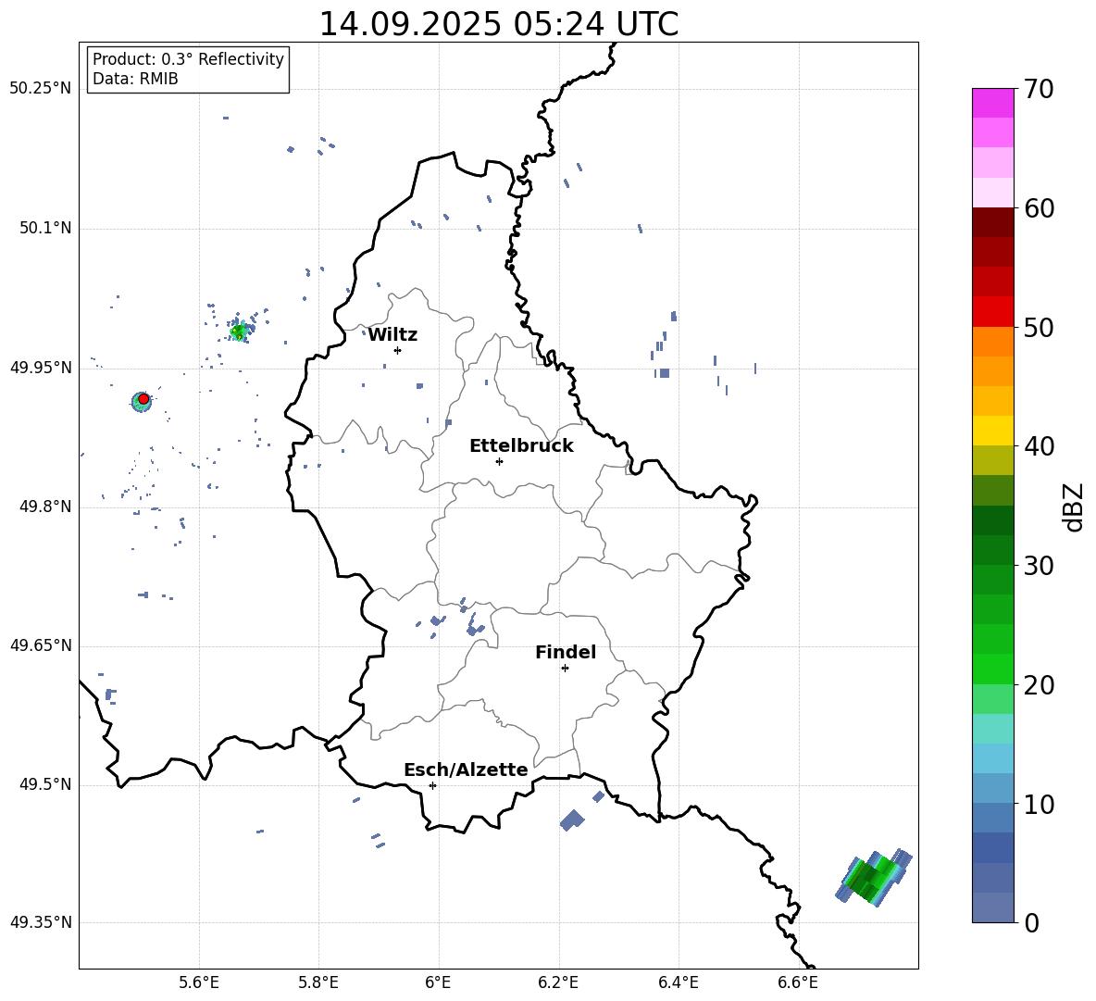Click the Product: 0.3° Reflectivity text
1096x1001 pixels.
coord(188,59)
